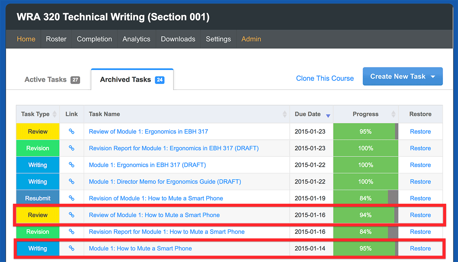The height and width of the screenshot is (262, 458).
Task: Open the Roster page
Action: click(x=56, y=39)
